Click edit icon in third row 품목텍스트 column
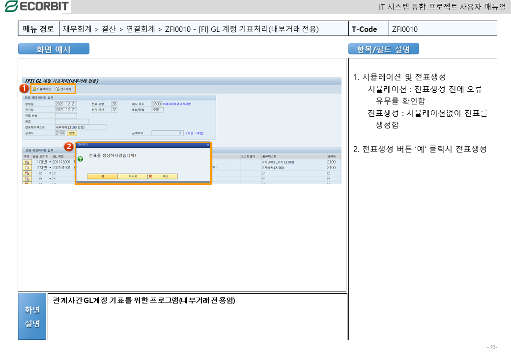This screenshot has width=511, height=353. tap(264, 173)
